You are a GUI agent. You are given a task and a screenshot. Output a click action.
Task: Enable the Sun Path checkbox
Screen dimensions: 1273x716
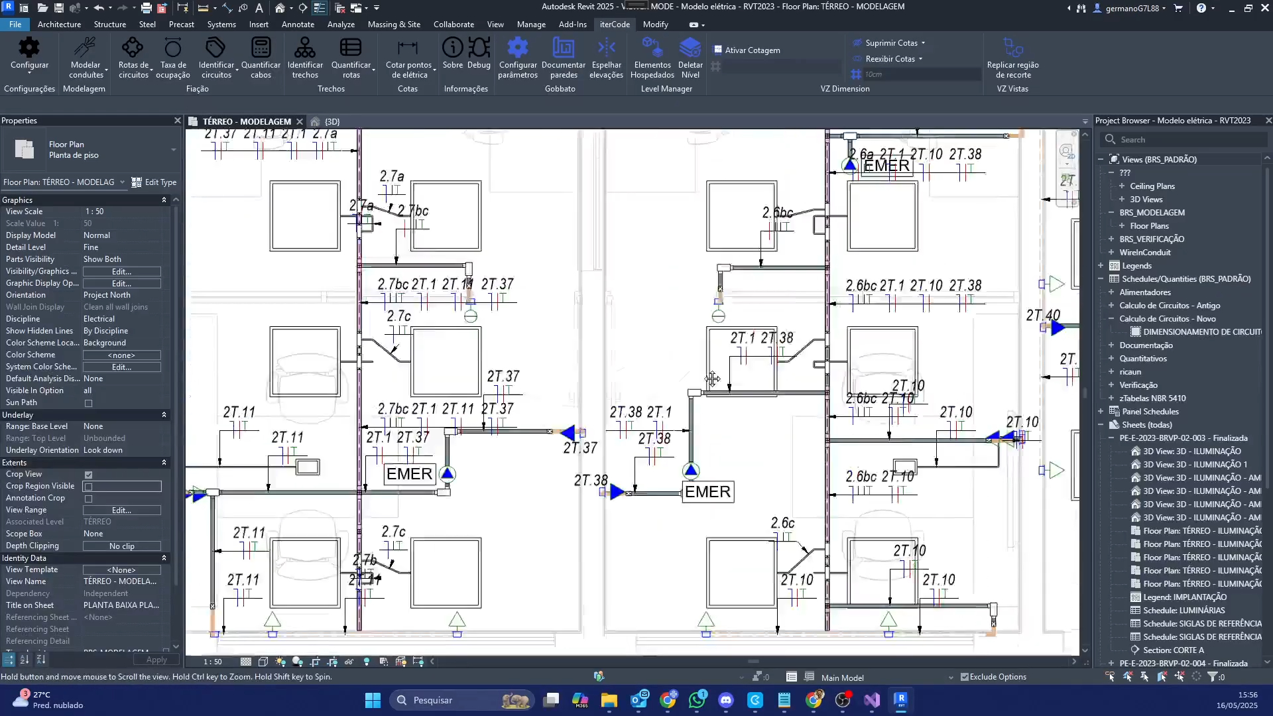click(88, 403)
